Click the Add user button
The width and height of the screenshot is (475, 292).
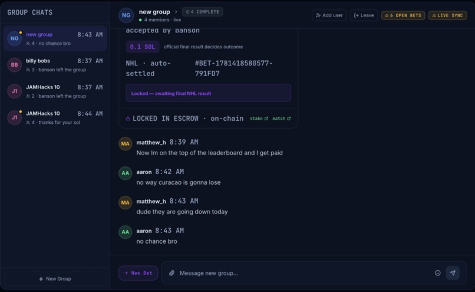329,15
